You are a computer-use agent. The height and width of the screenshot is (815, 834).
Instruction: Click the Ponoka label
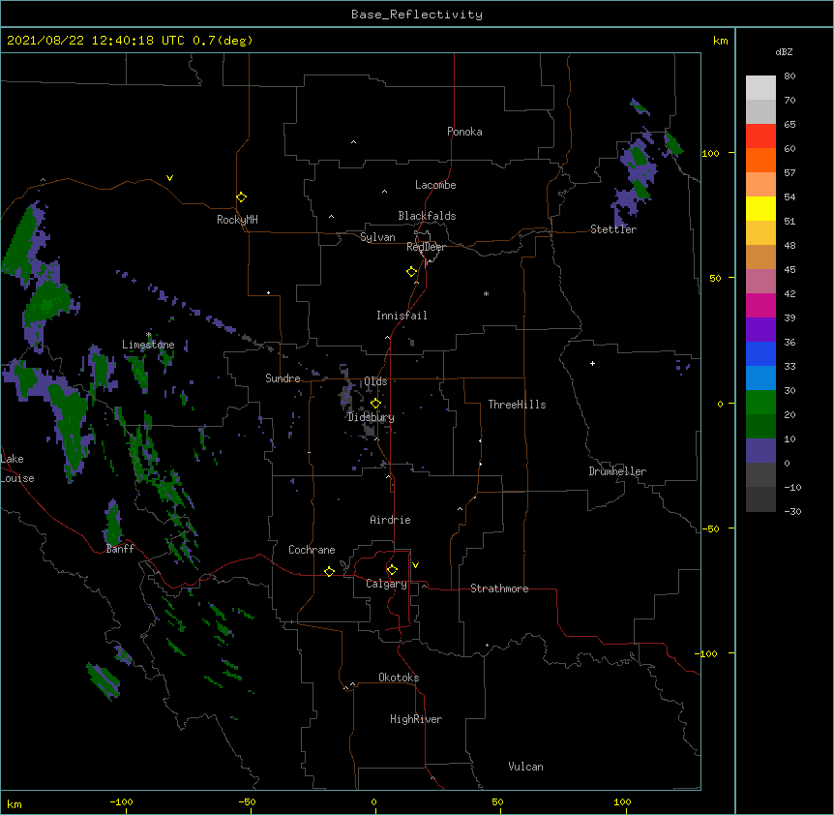pos(464,132)
